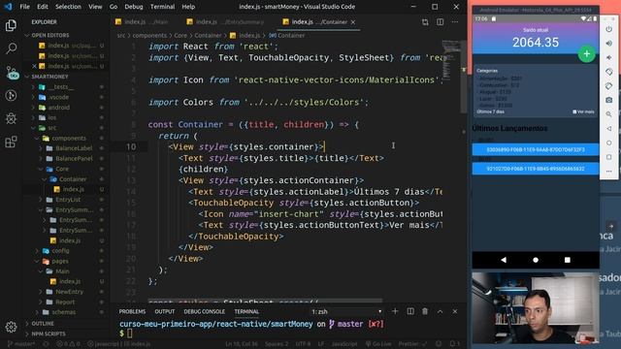Open the terminal selector dropdown 1: zsh

[x=346, y=312]
